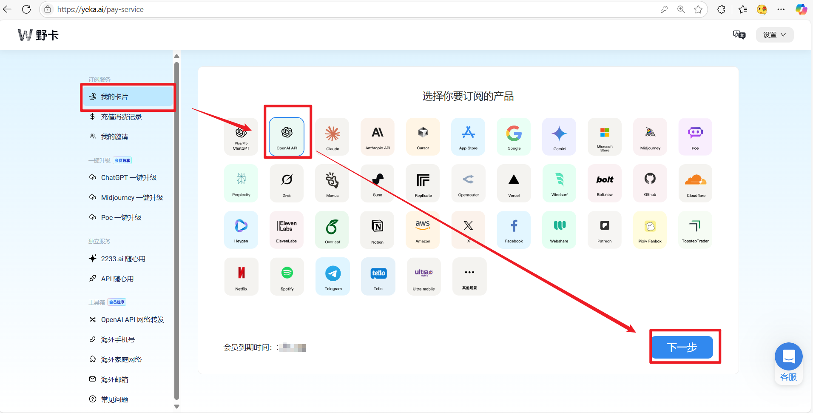Select the Webshare product card
The width and height of the screenshot is (813, 413).
[559, 230]
